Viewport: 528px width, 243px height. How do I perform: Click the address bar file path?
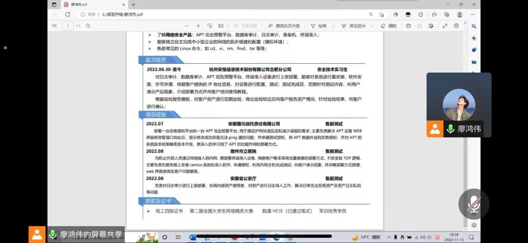pyautogui.click(x=123, y=14)
